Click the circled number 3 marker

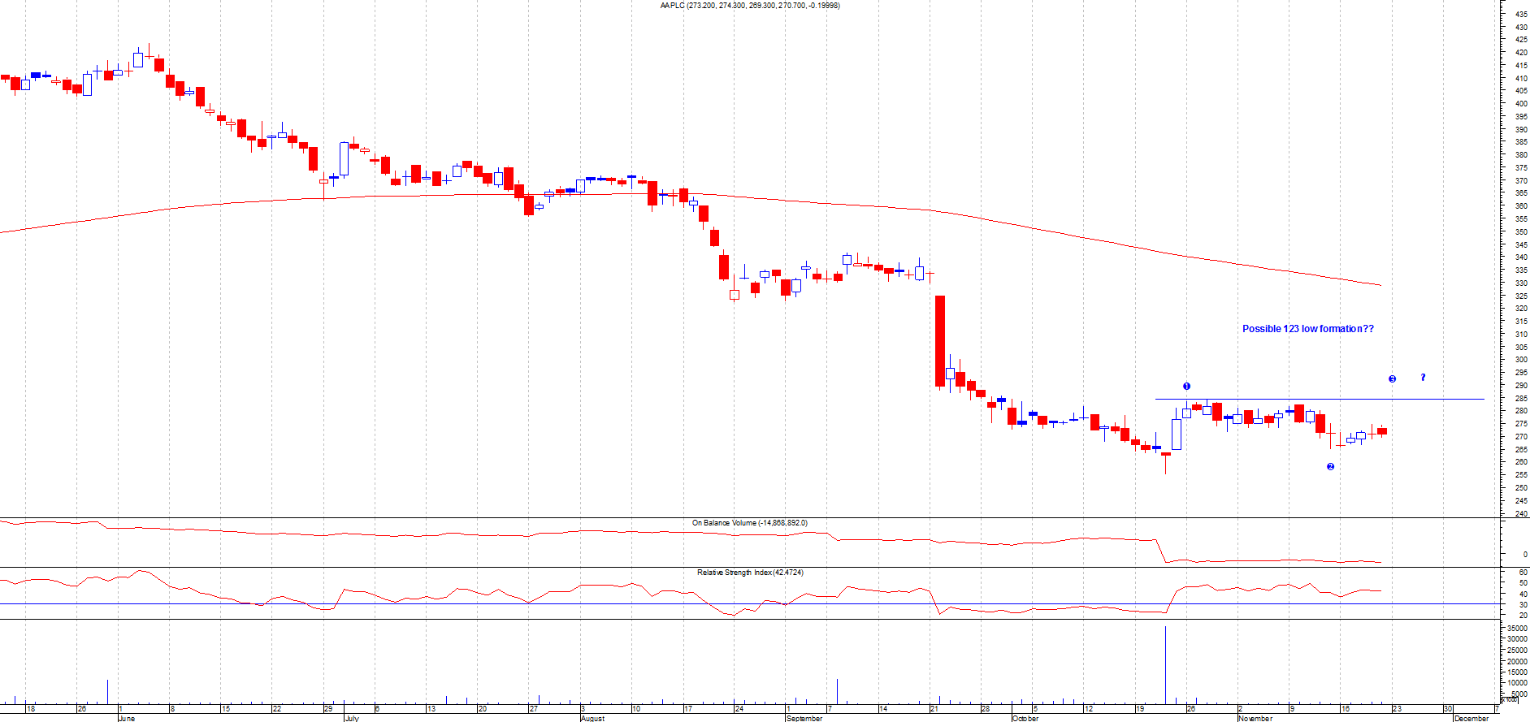(x=1392, y=379)
